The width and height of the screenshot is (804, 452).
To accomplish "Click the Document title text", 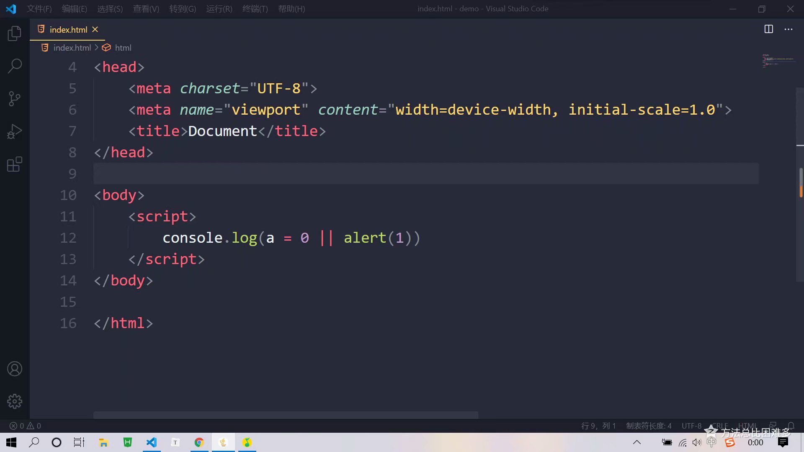I will [x=222, y=131].
